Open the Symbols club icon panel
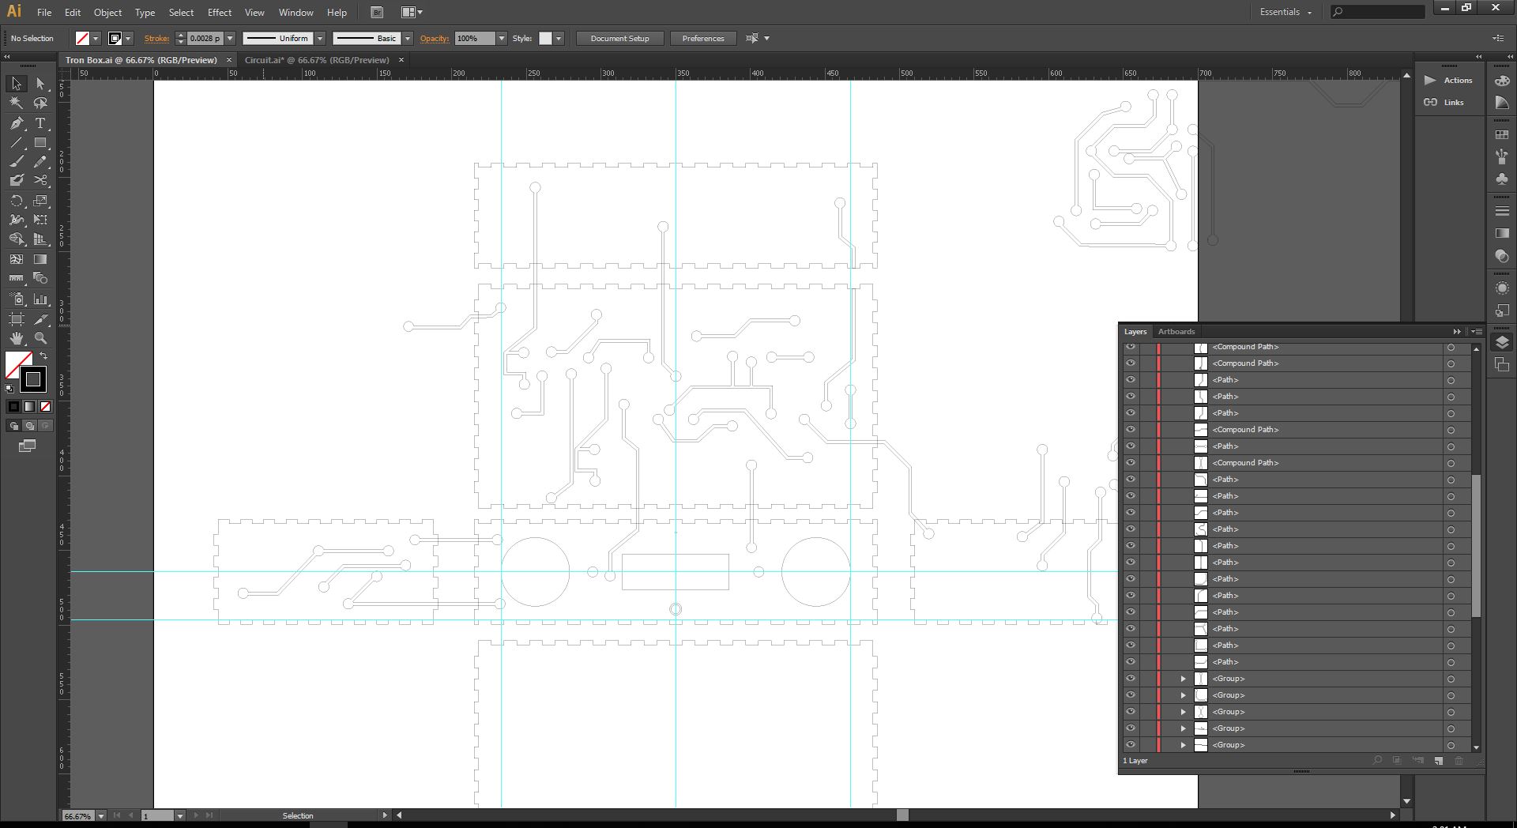 1502,179
